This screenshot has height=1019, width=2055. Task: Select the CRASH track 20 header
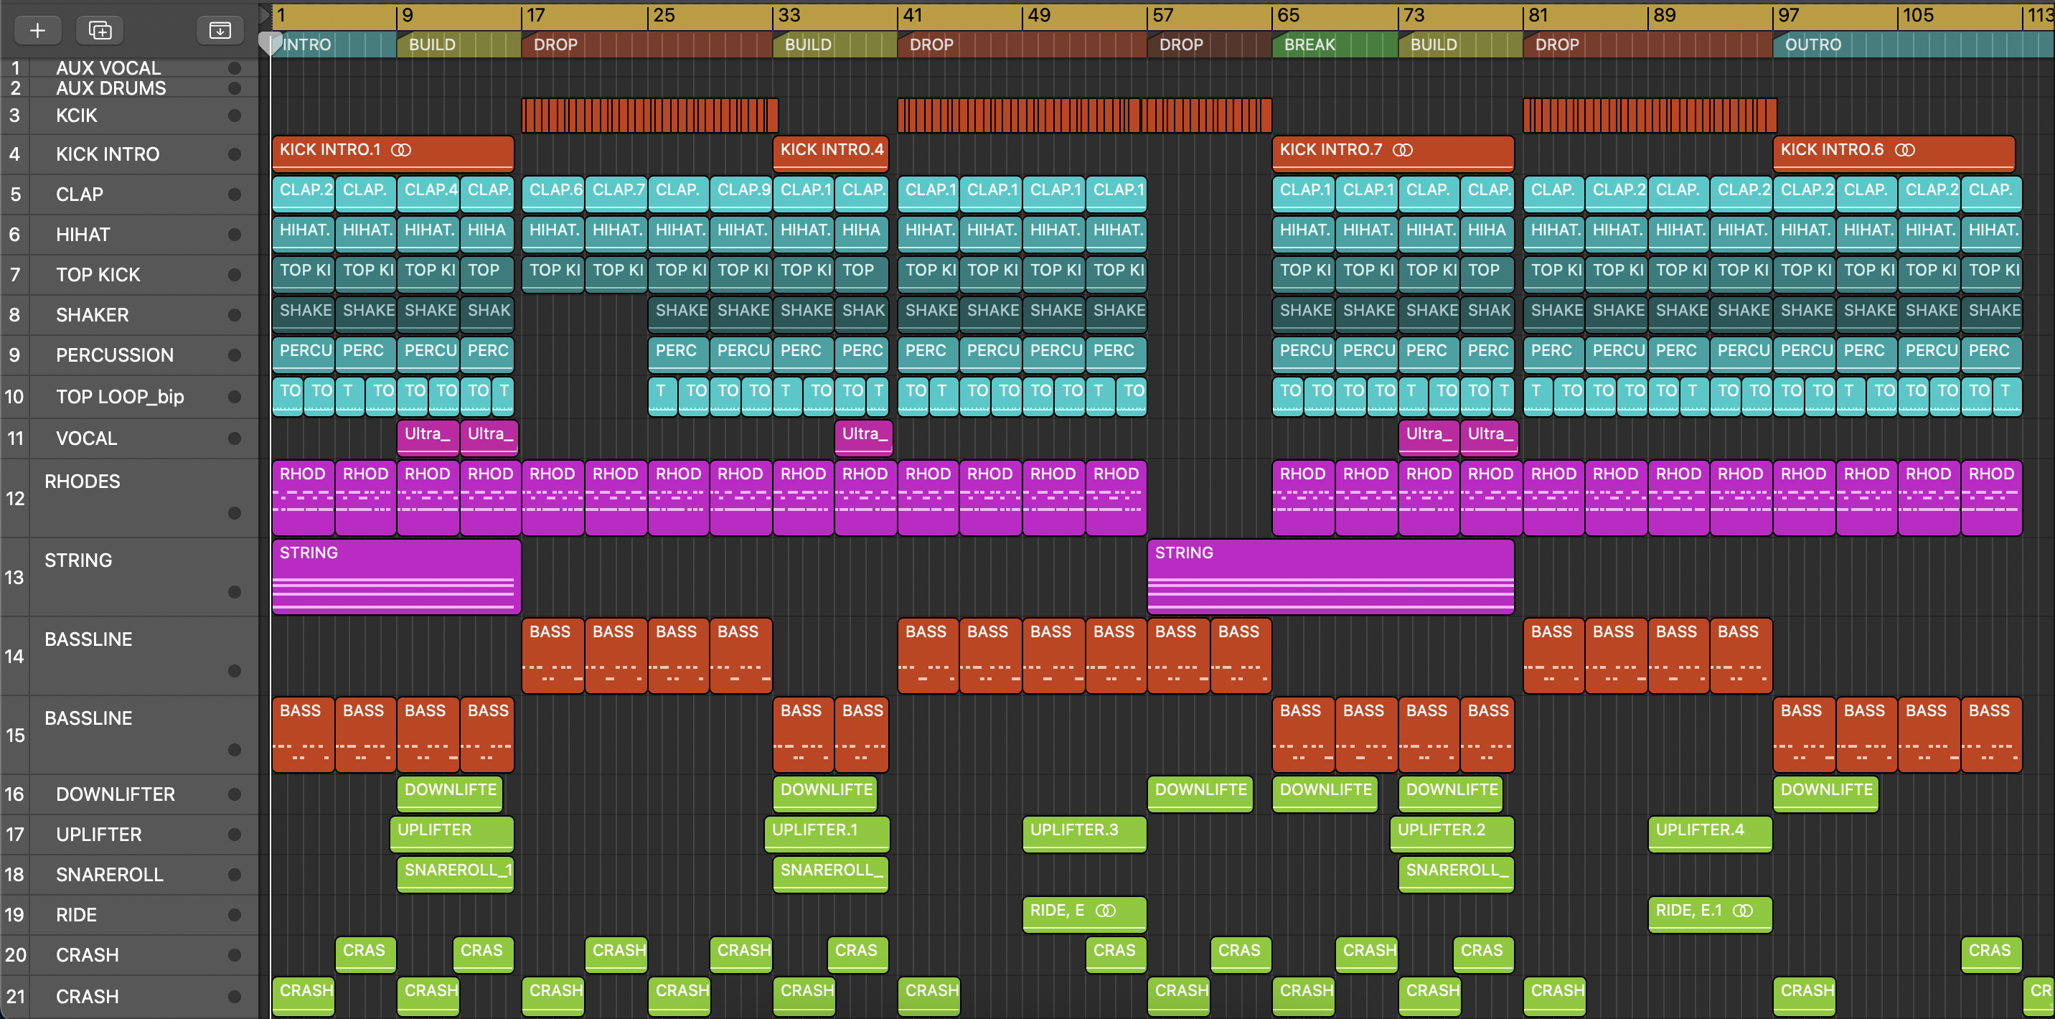click(x=129, y=955)
